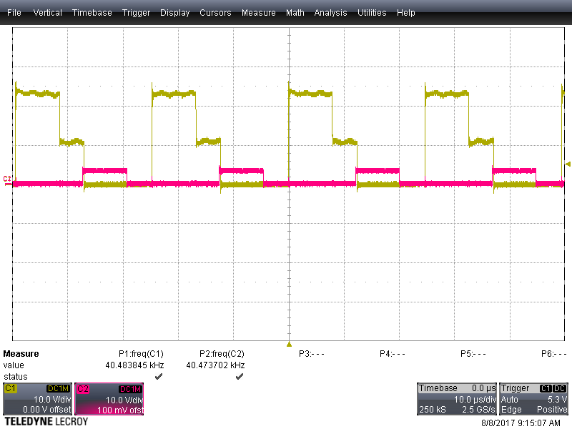
Task: Click the trigger time marker below grid
Action: pyautogui.click(x=289, y=345)
